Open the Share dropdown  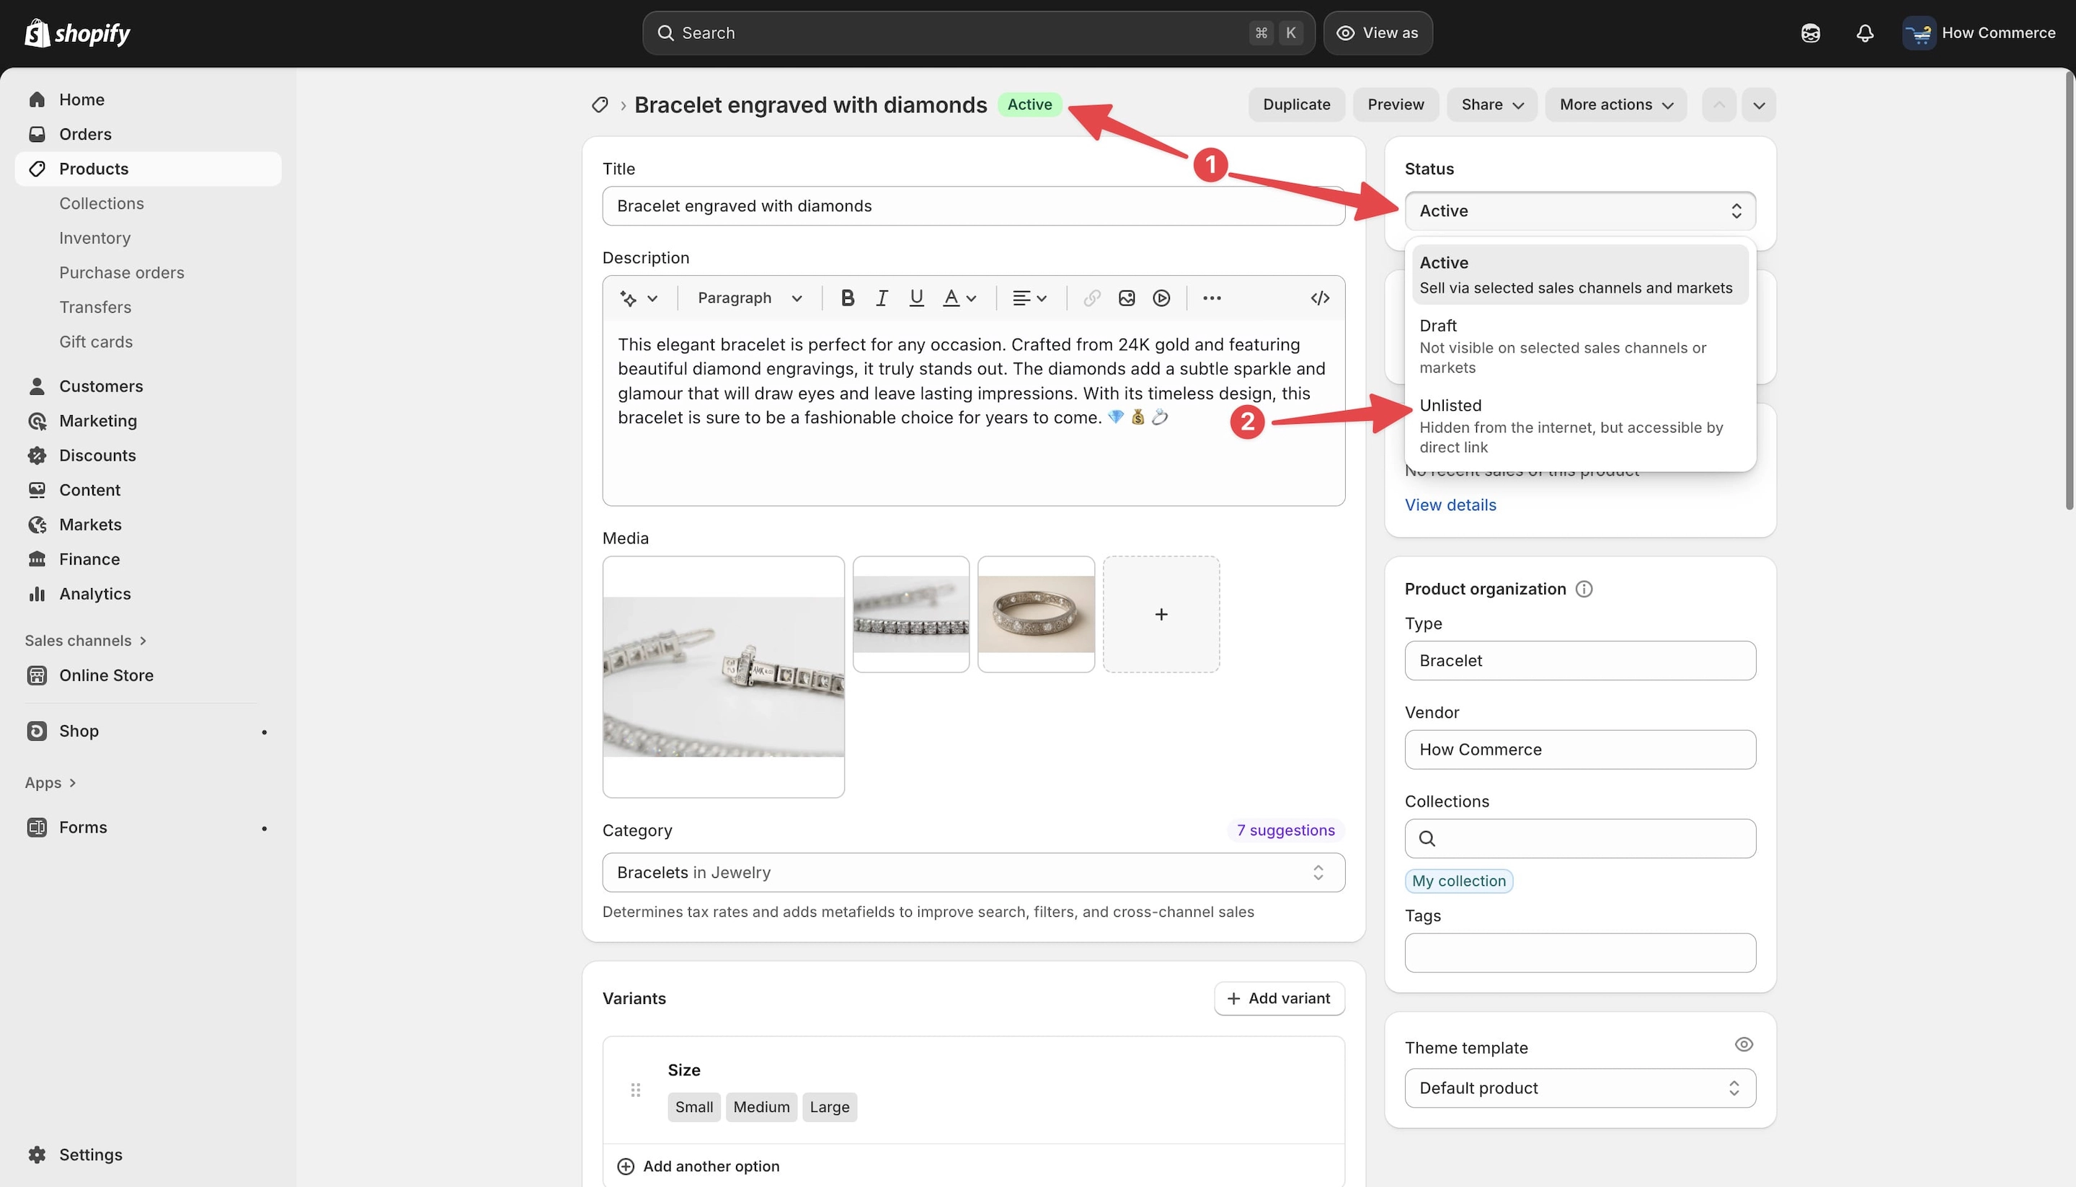tap(1491, 105)
